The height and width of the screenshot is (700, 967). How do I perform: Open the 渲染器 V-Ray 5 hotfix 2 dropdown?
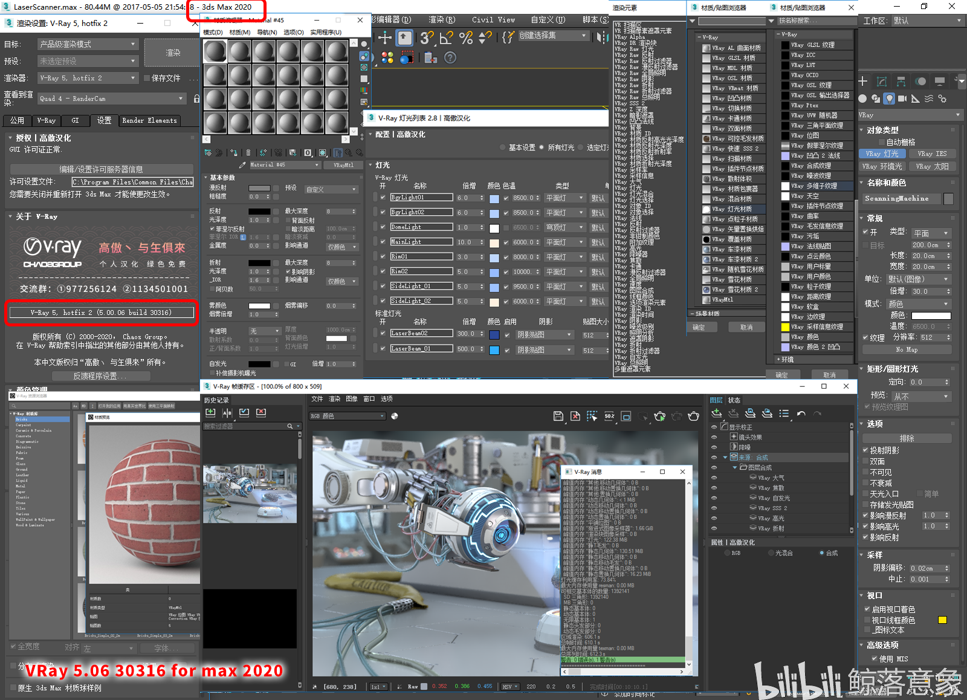pyautogui.click(x=88, y=78)
